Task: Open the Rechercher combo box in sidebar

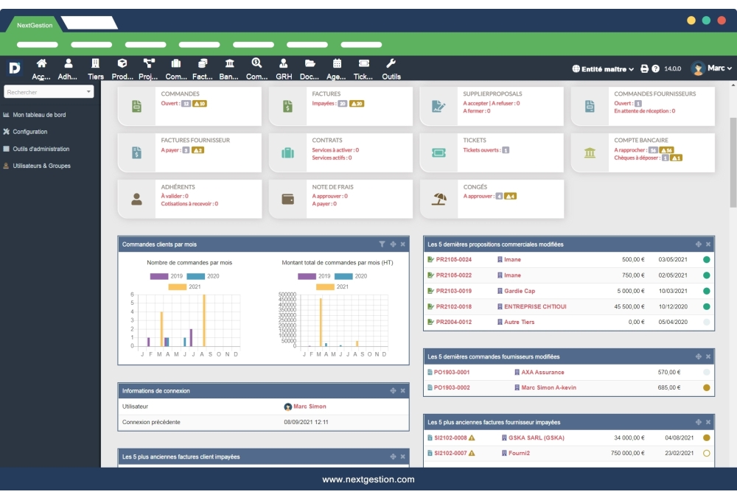Action: (49, 92)
